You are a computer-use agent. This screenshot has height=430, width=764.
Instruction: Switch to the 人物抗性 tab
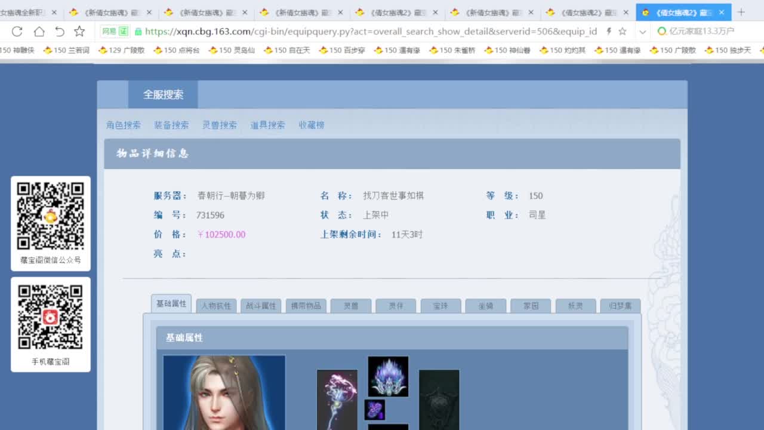(x=216, y=306)
